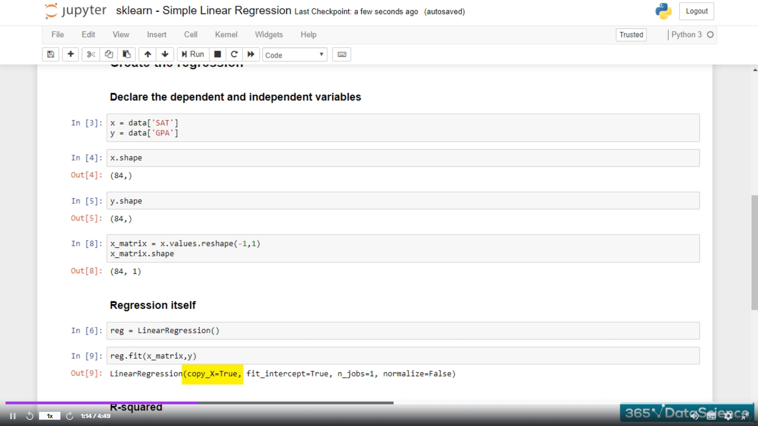Open the command palette keyboard icon
Image resolution: width=758 pixels, height=426 pixels.
pos(342,54)
